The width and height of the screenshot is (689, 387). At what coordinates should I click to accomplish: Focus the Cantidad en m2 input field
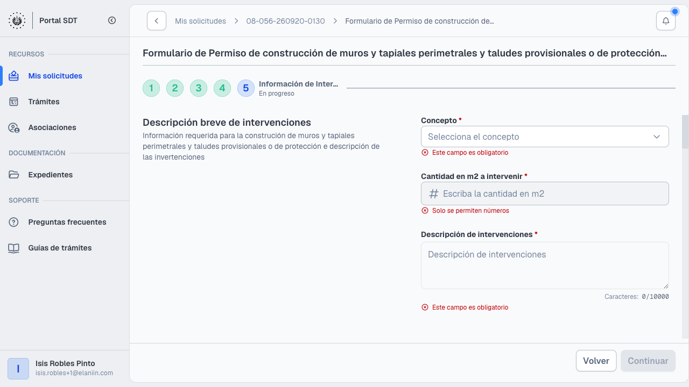click(545, 193)
